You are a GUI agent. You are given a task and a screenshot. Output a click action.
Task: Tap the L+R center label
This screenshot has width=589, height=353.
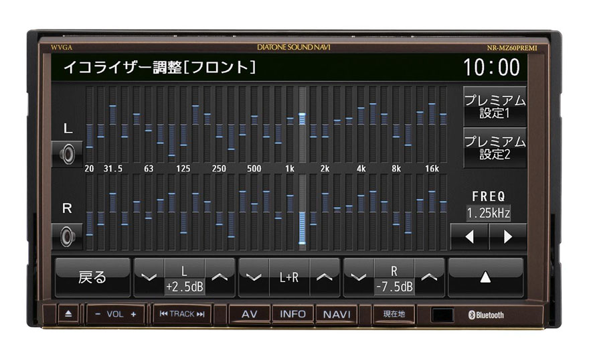pos(289,277)
